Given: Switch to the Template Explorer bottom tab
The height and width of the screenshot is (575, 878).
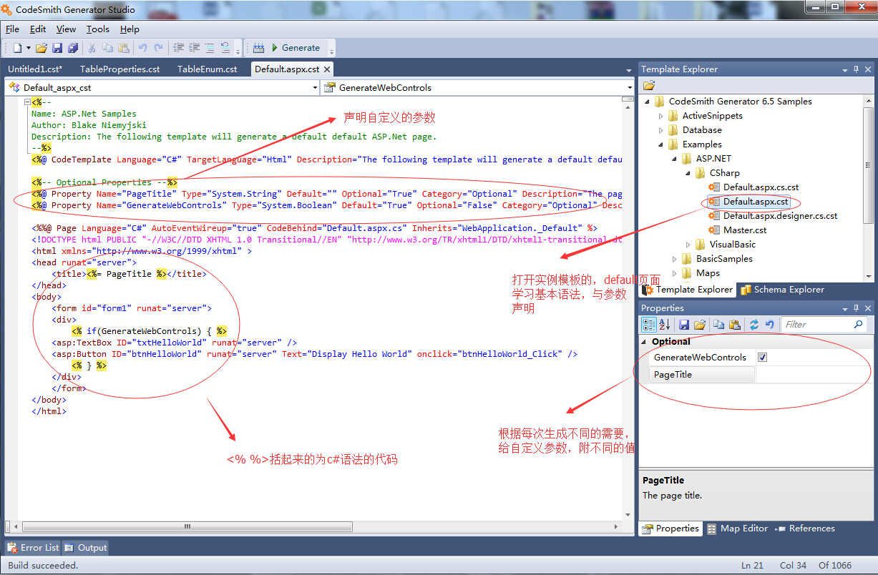Looking at the screenshot, I should coord(688,290).
